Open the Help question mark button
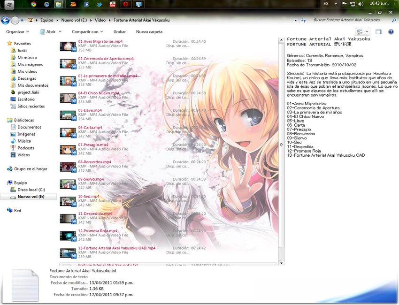399x305 pixels. (x=391, y=32)
